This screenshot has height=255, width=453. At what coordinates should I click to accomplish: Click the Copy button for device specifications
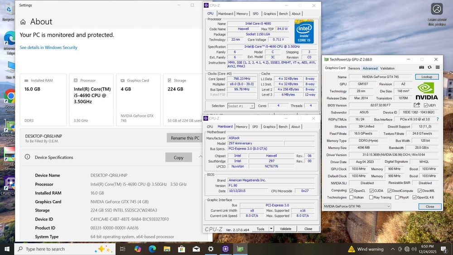178,157
